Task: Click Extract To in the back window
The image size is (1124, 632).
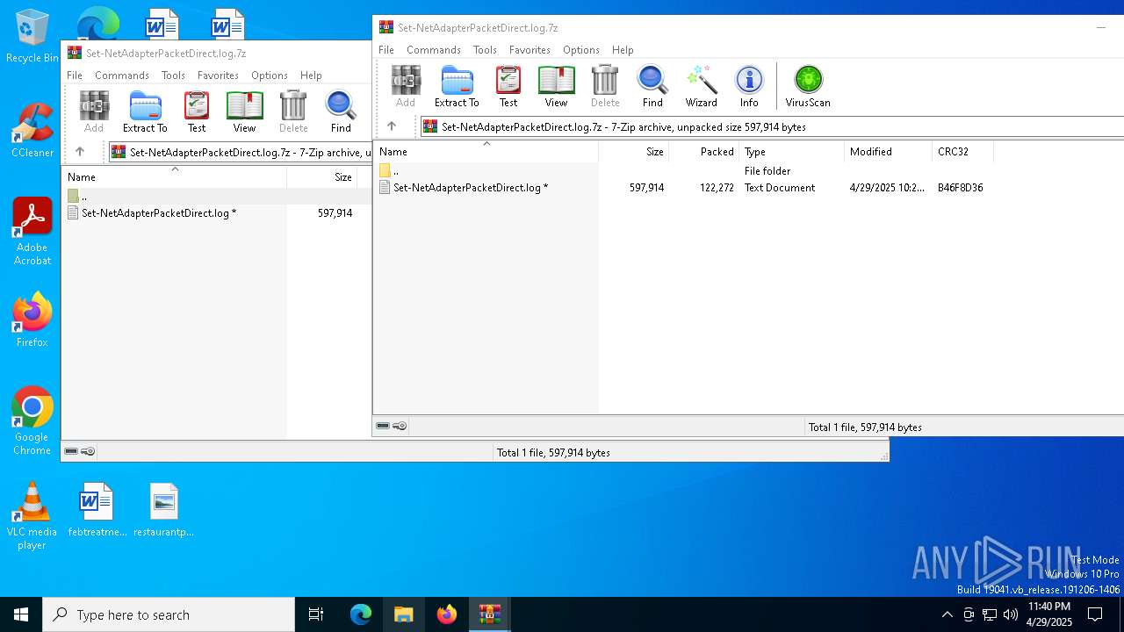Action: pyautogui.click(x=145, y=111)
